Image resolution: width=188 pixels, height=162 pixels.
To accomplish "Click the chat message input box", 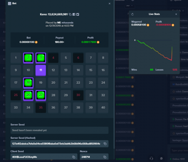I will click(x=179, y=150).
